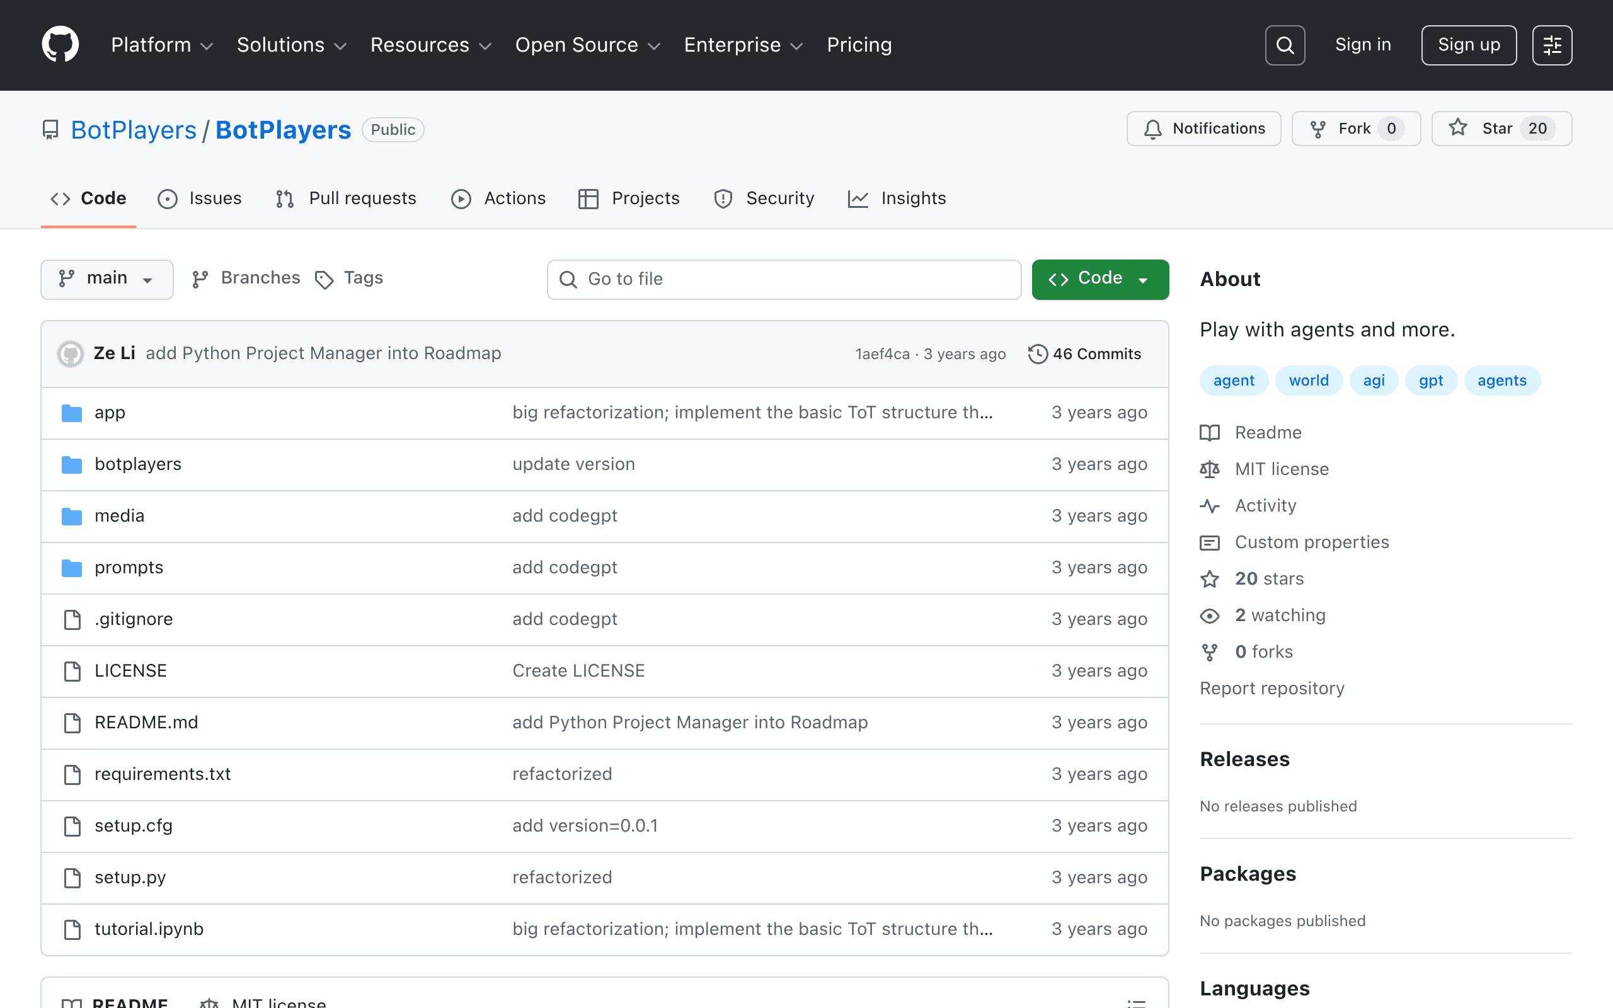The image size is (1613, 1008).
Task: Select the agi topic tag
Action: 1374,381
